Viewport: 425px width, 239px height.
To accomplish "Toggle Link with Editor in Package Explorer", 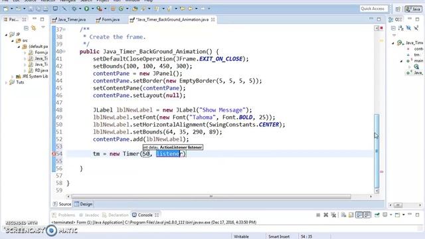I will click(x=34, y=28).
